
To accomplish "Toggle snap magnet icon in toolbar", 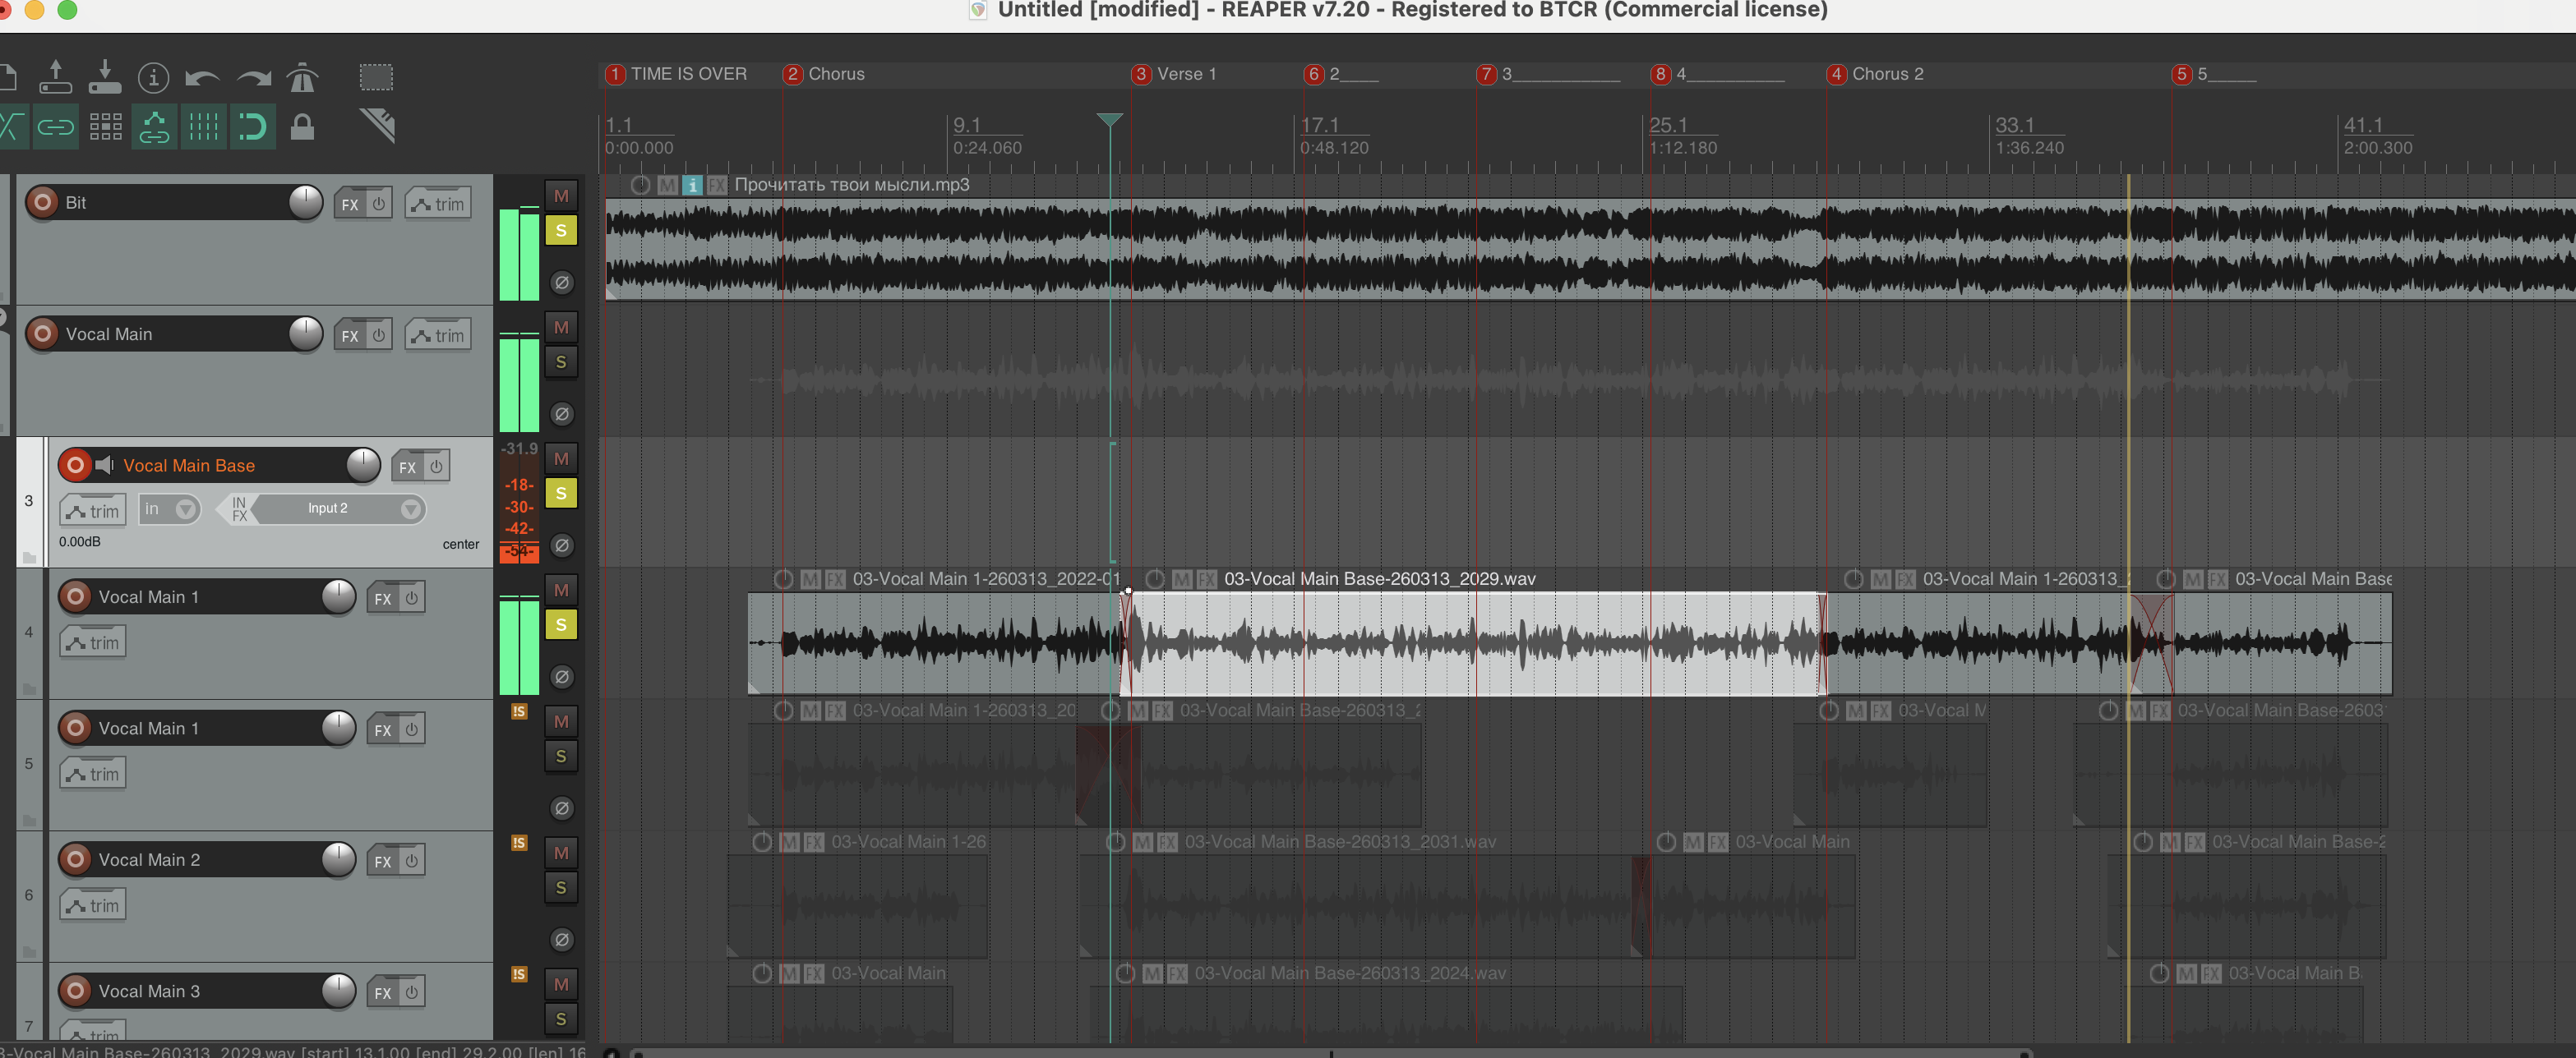I will [x=252, y=126].
